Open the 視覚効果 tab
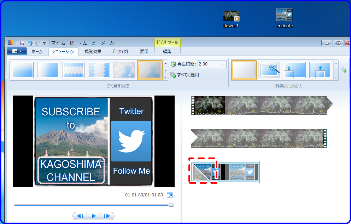The height and width of the screenshot is (224, 351). (93, 52)
